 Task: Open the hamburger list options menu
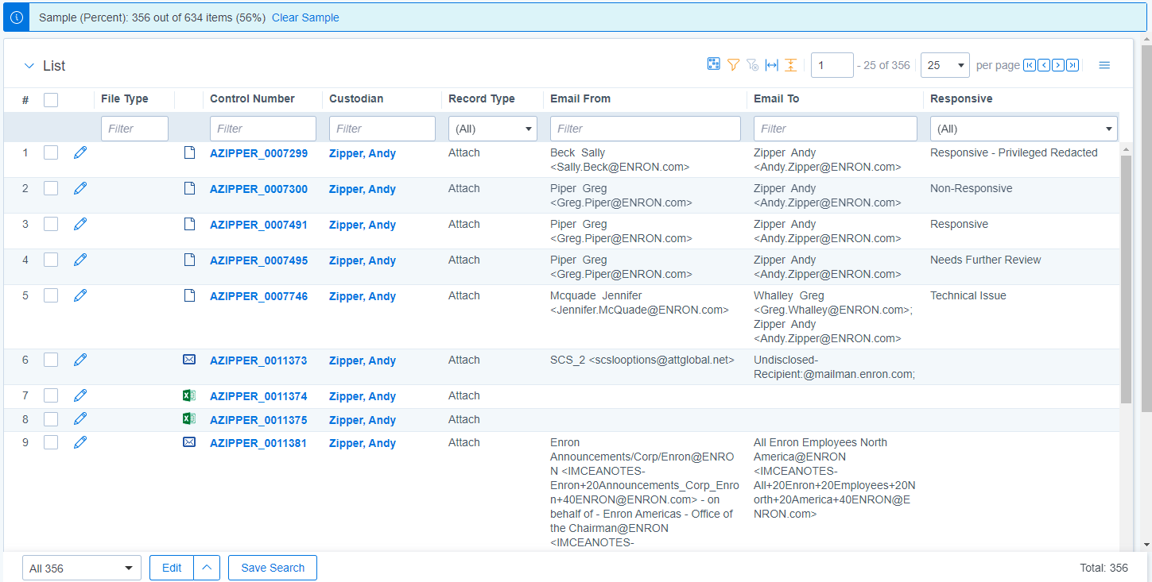[1104, 65]
